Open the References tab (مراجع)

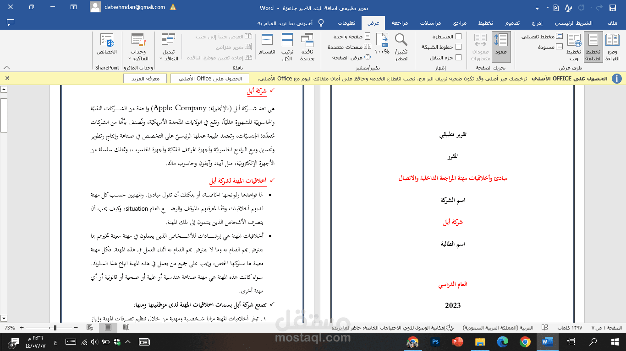click(460, 23)
